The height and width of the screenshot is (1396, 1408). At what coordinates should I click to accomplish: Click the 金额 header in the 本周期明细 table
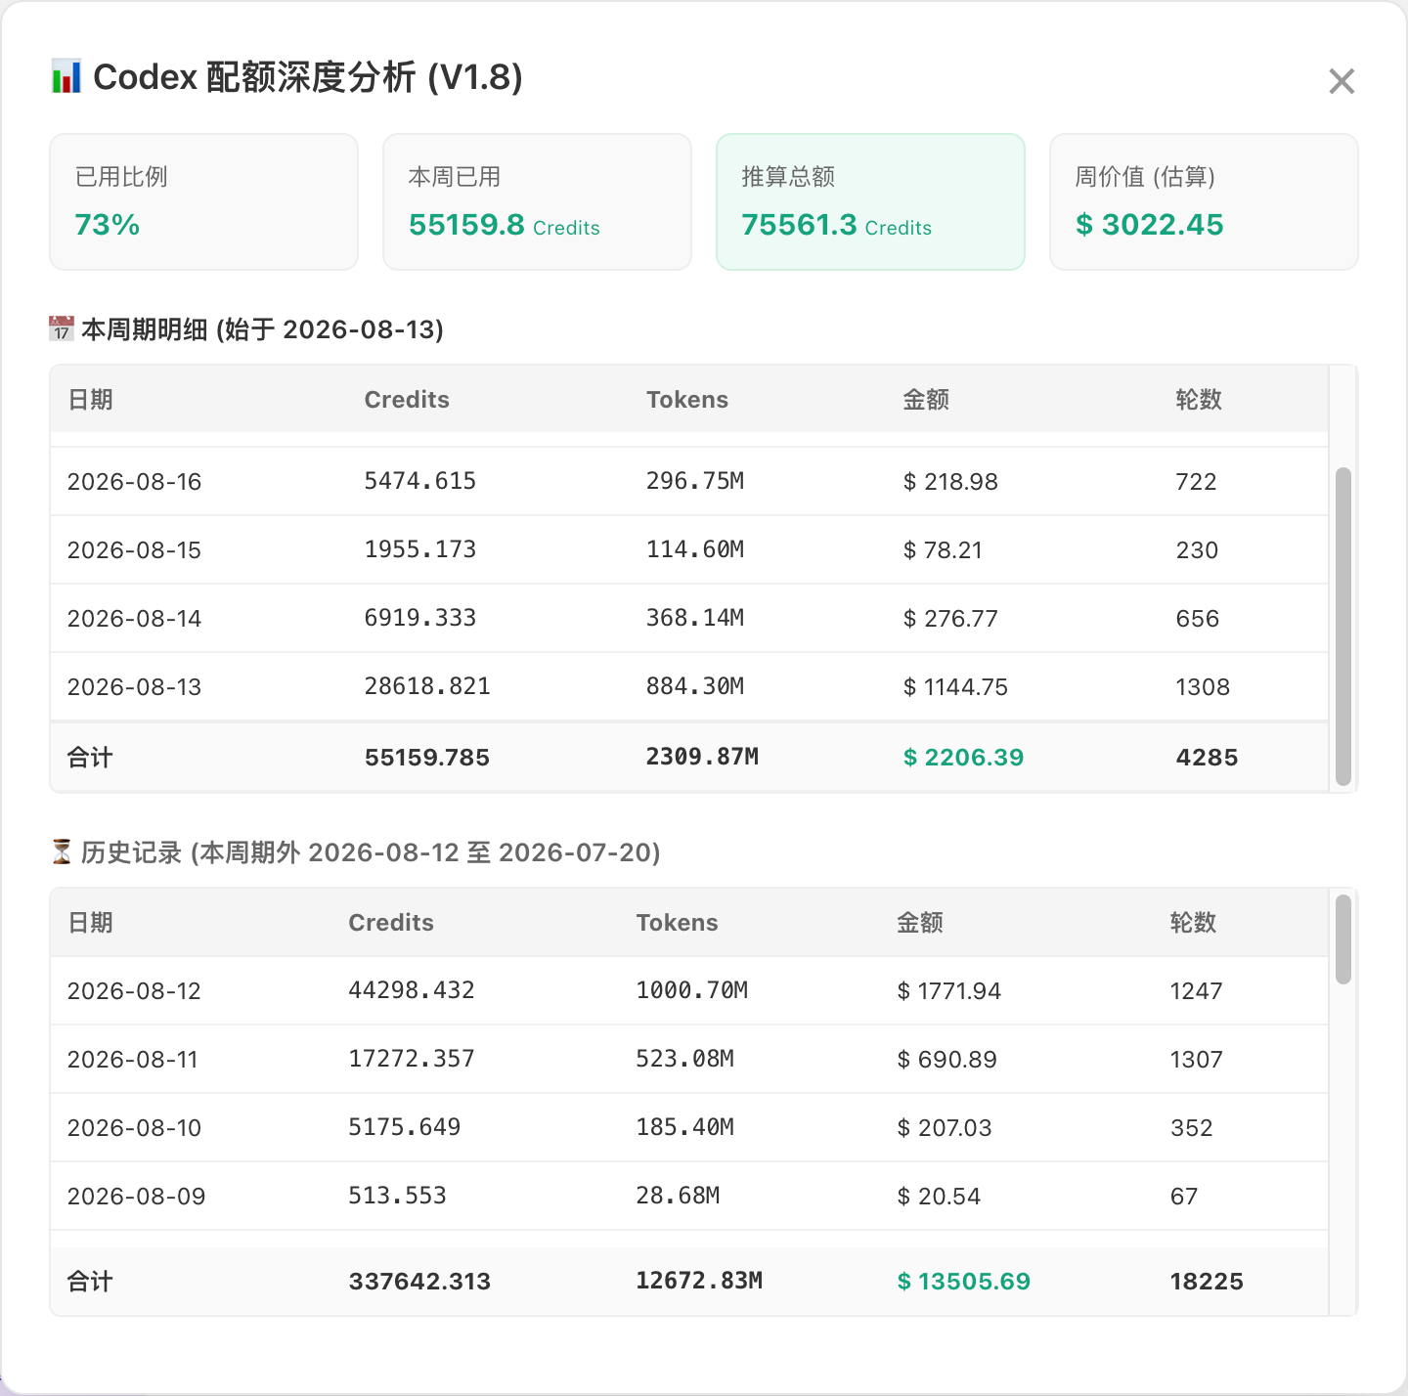coord(926,400)
